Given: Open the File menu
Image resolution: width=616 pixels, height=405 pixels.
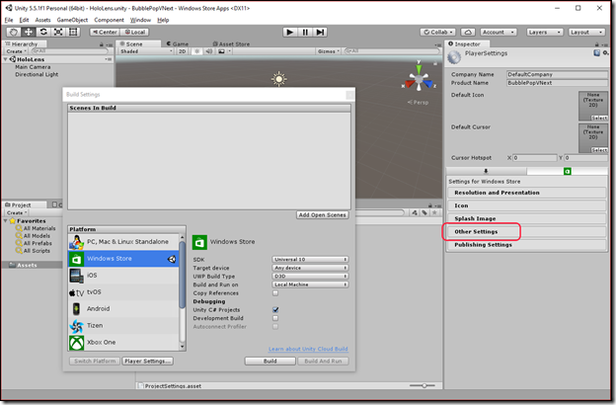Looking at the screenshot, I should [x=9, y=20].
